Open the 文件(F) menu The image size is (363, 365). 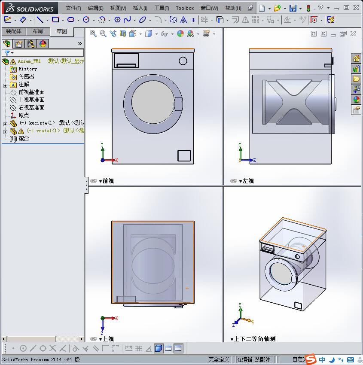[x=73, y=8]
